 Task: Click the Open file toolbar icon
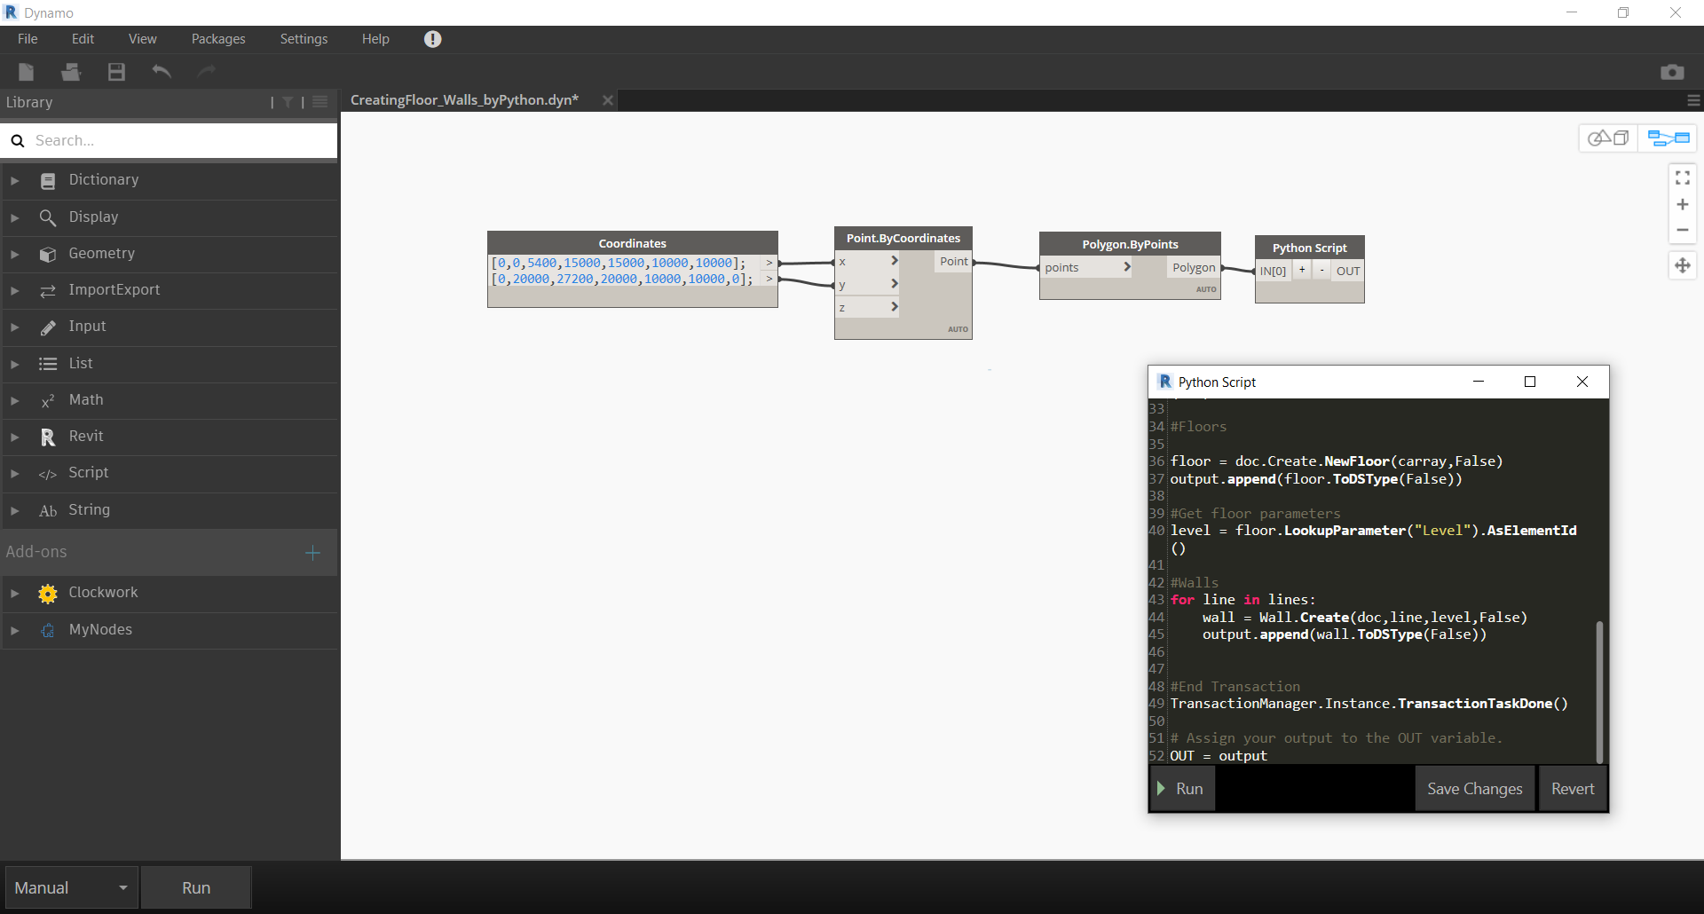coord(71,72)
